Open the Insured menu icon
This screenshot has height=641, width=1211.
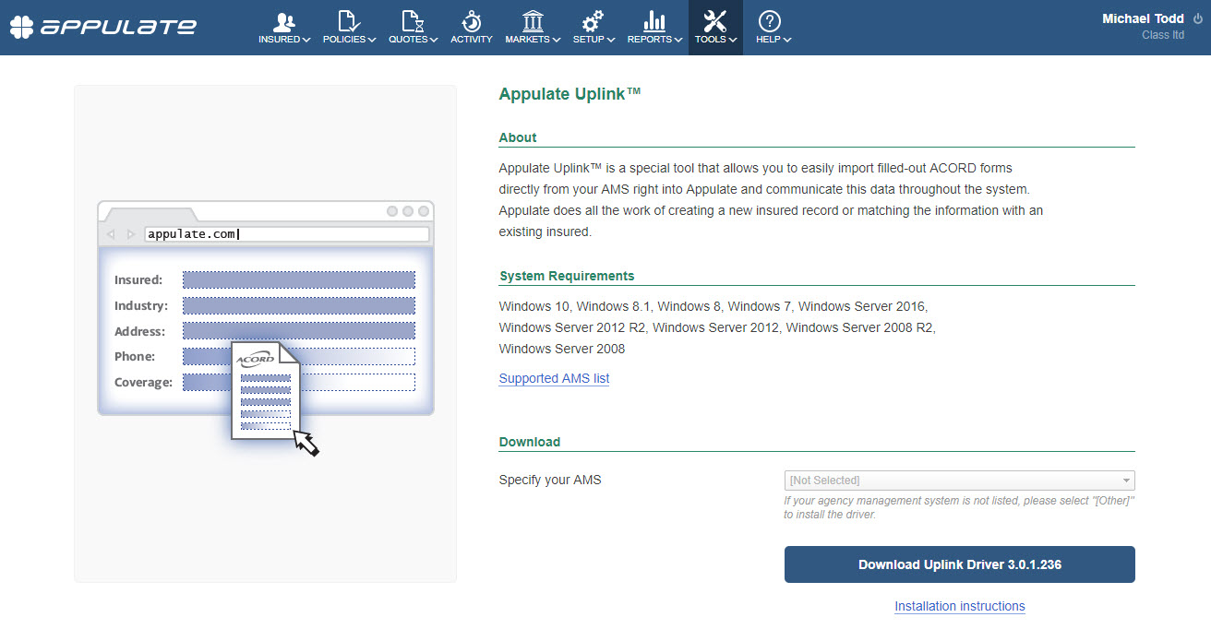tap(284, 22)
